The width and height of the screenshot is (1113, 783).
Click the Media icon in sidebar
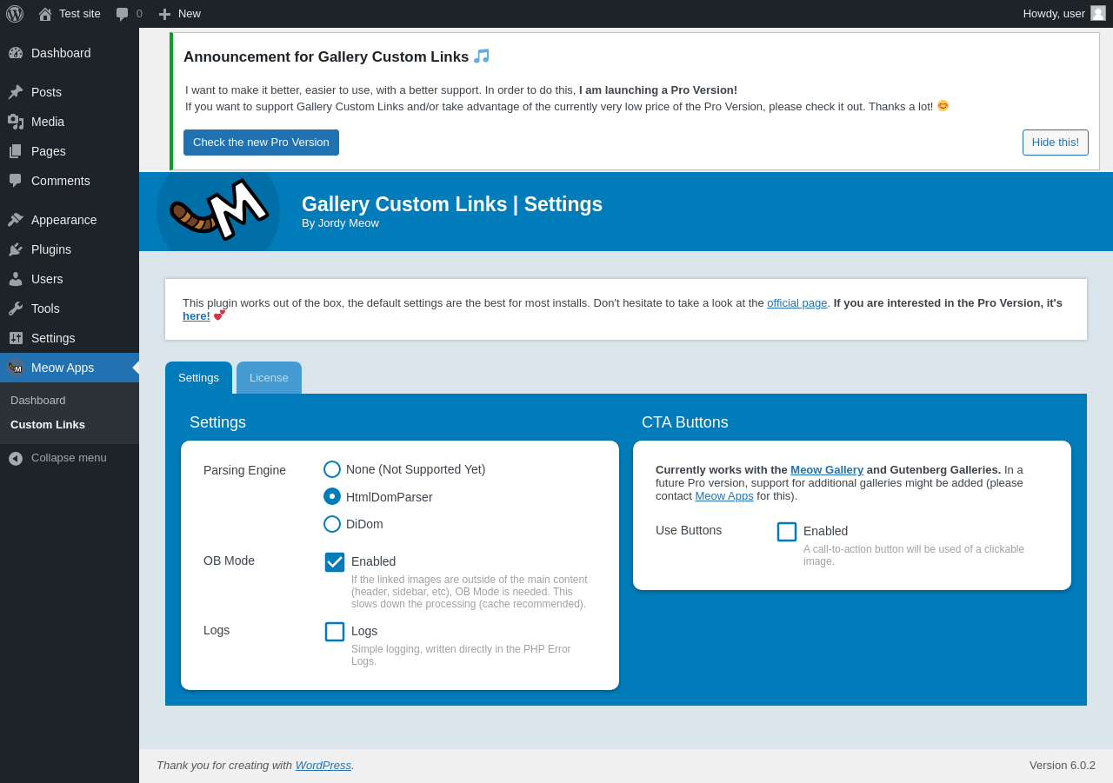[x=16, y=122]
